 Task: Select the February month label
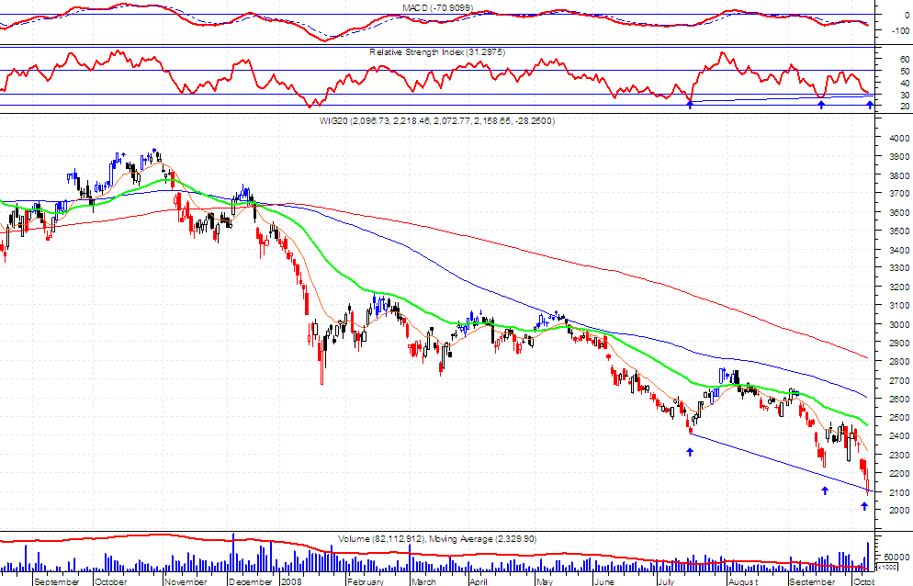[366, 581]
